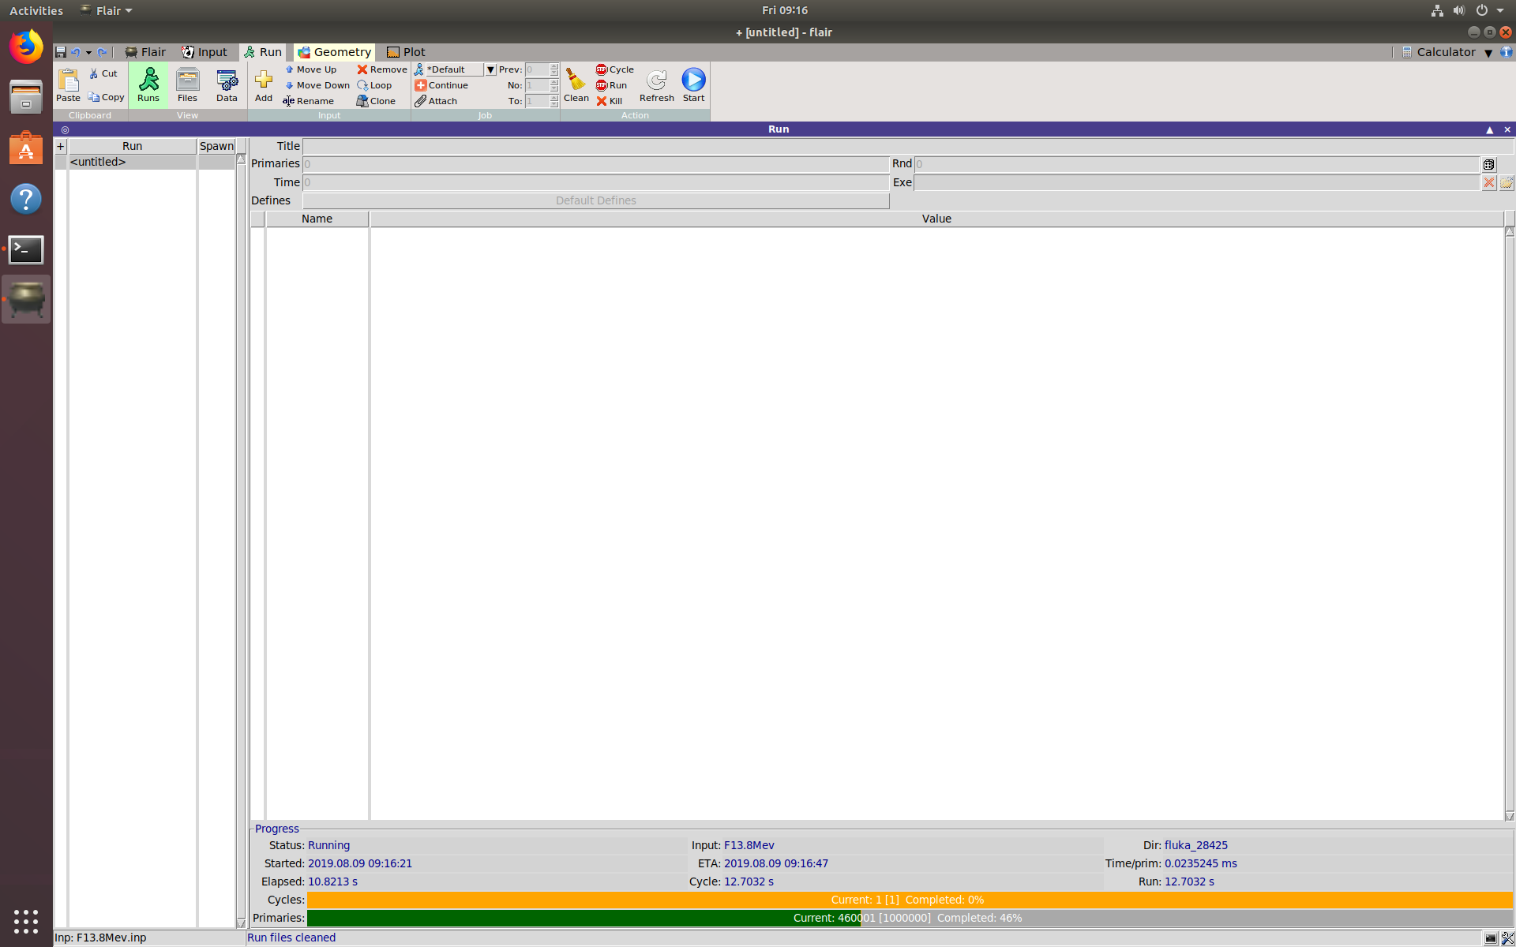
Task: Click the Paste clipboard icon
Action: pyautogui.click(x=68, y=84)
